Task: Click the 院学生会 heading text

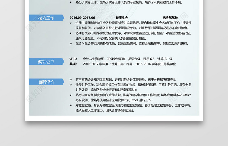Action: 122,18
